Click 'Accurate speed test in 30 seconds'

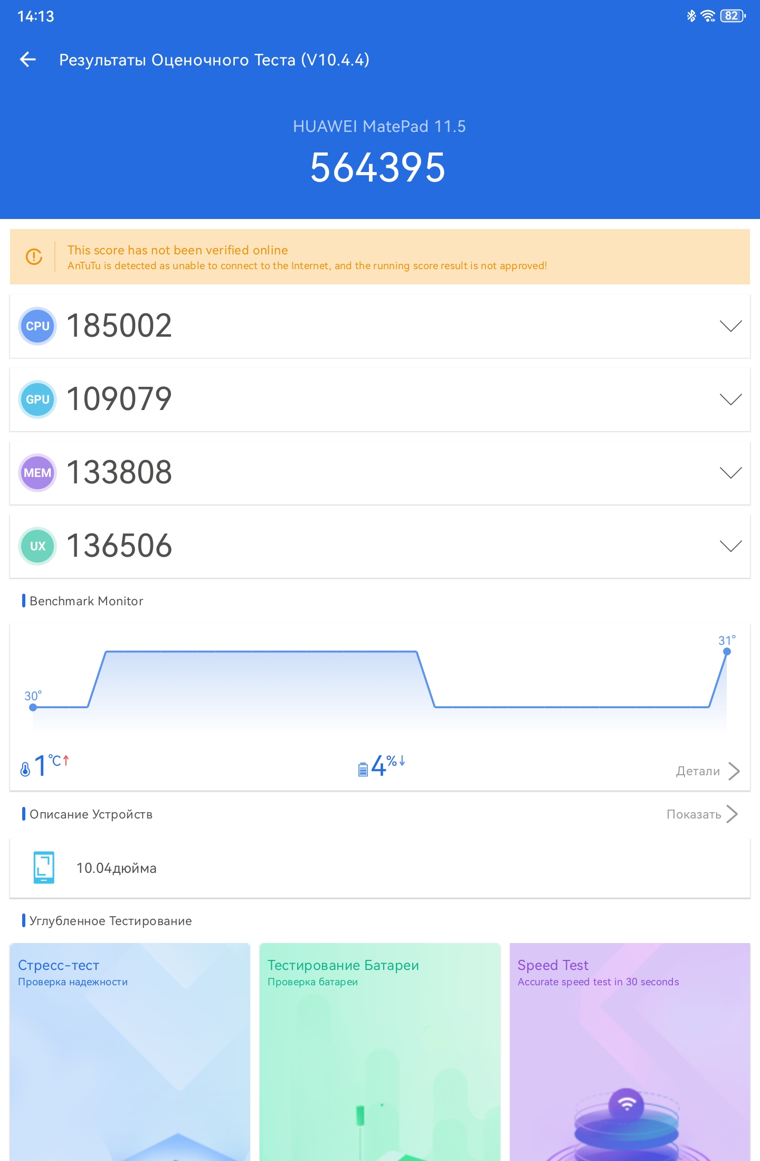click(598, 982)
